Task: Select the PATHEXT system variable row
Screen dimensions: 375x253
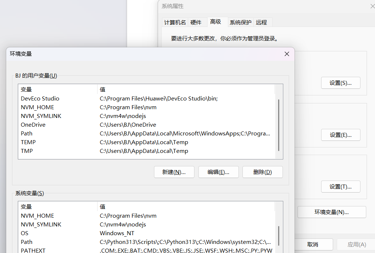Action: point(147,250)
